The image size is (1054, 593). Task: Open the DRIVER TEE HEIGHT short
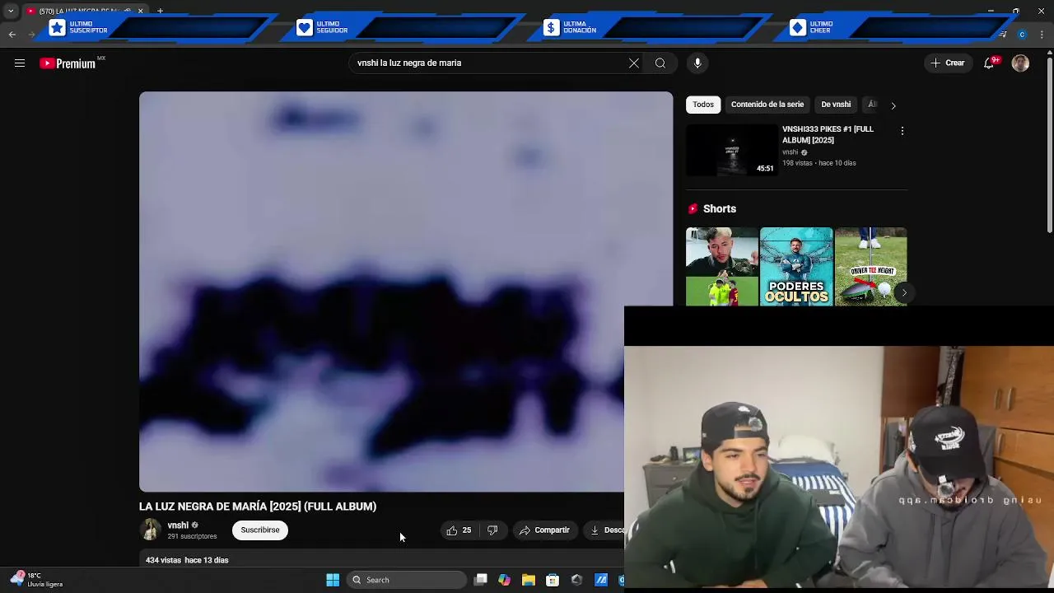click(870, 267)
